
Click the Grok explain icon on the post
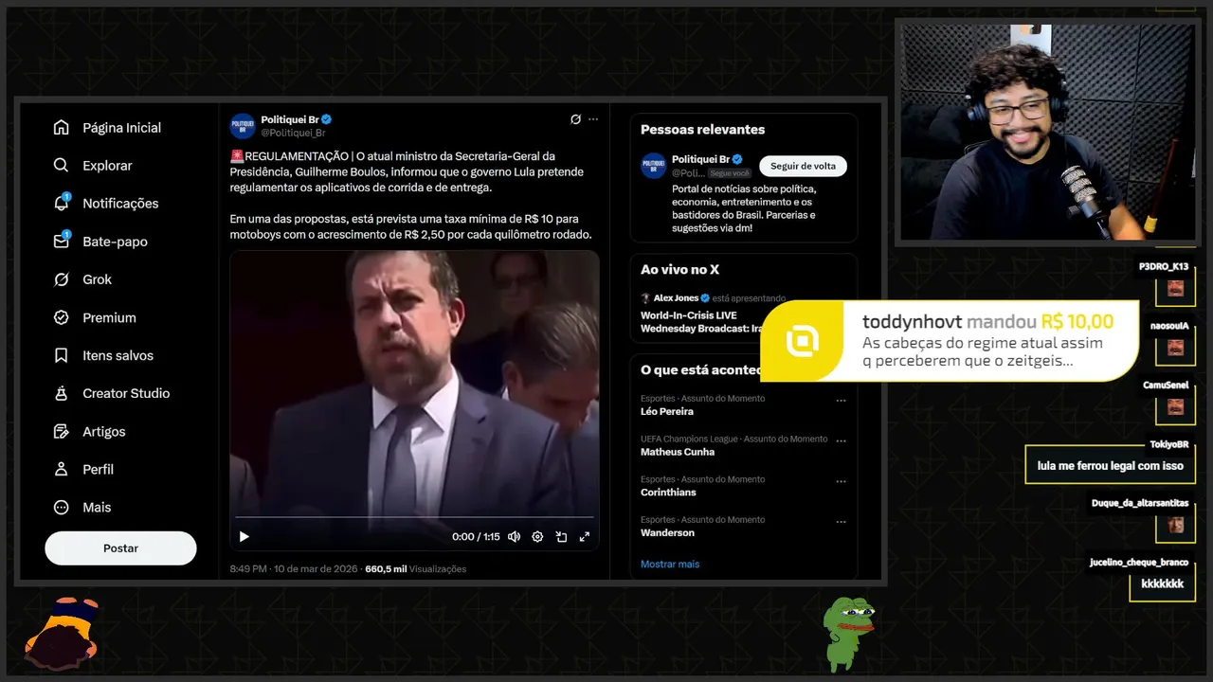click(575, 119)
